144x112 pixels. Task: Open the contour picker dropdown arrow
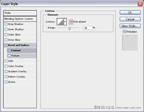[x=65, y=22]
